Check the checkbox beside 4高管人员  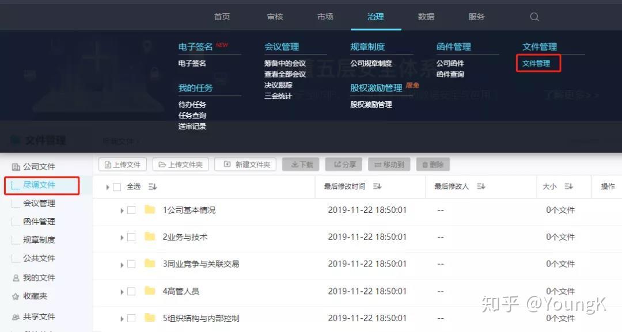(131, 291)
